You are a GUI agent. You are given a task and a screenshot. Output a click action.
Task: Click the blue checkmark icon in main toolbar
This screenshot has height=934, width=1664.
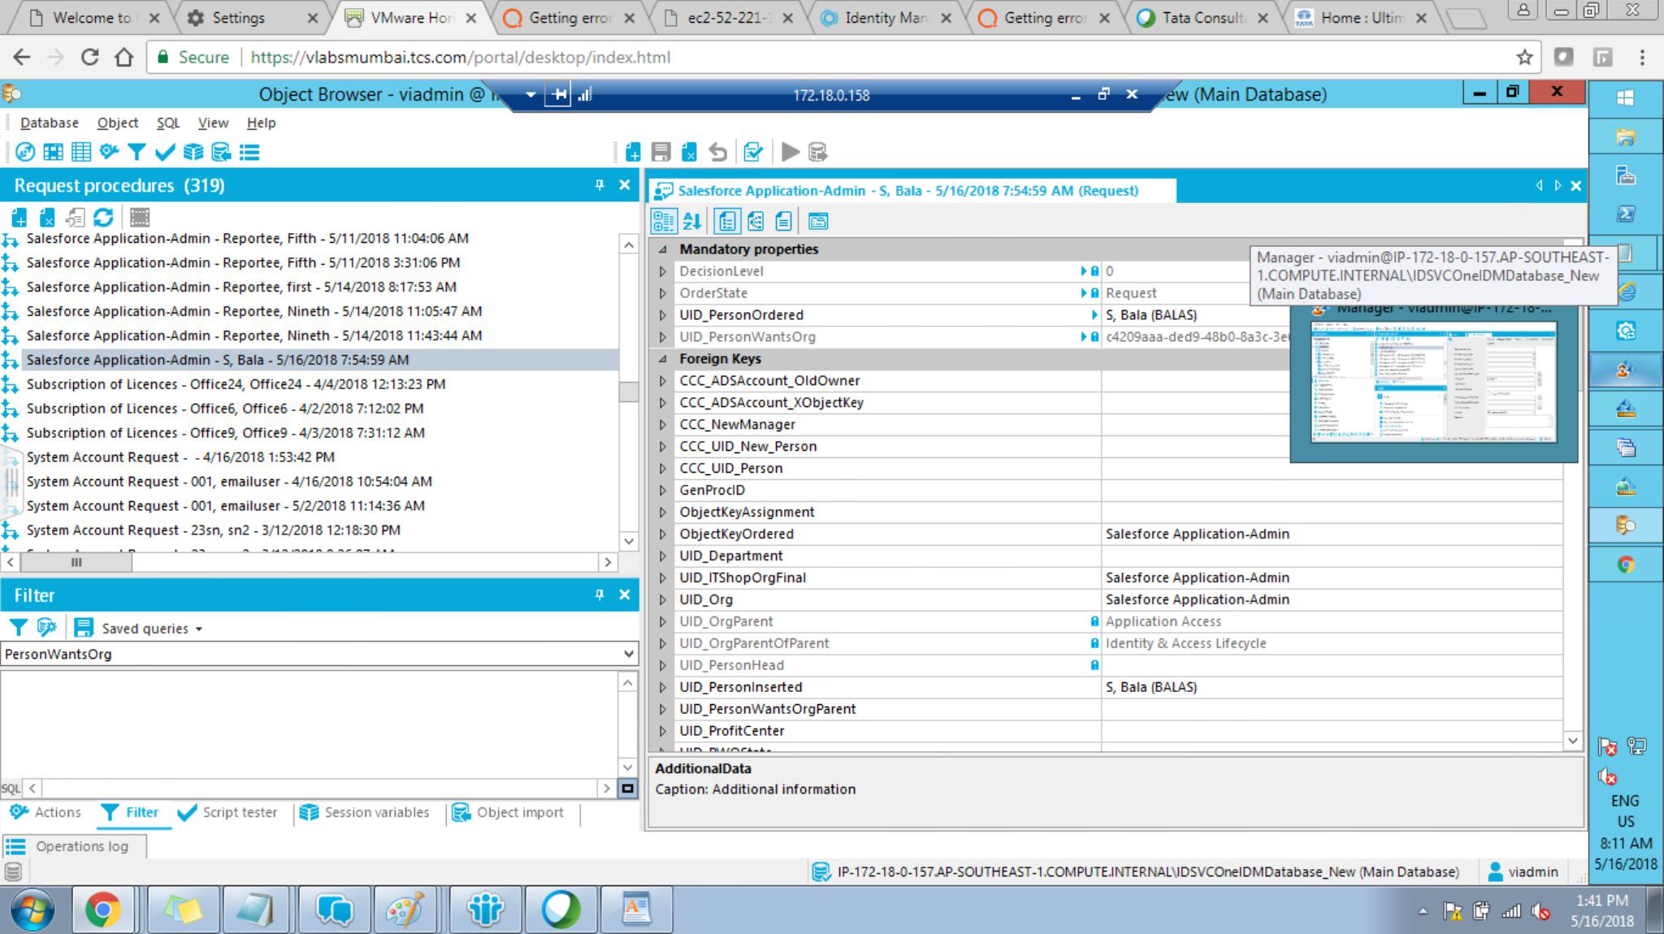[x=165, y=152]
